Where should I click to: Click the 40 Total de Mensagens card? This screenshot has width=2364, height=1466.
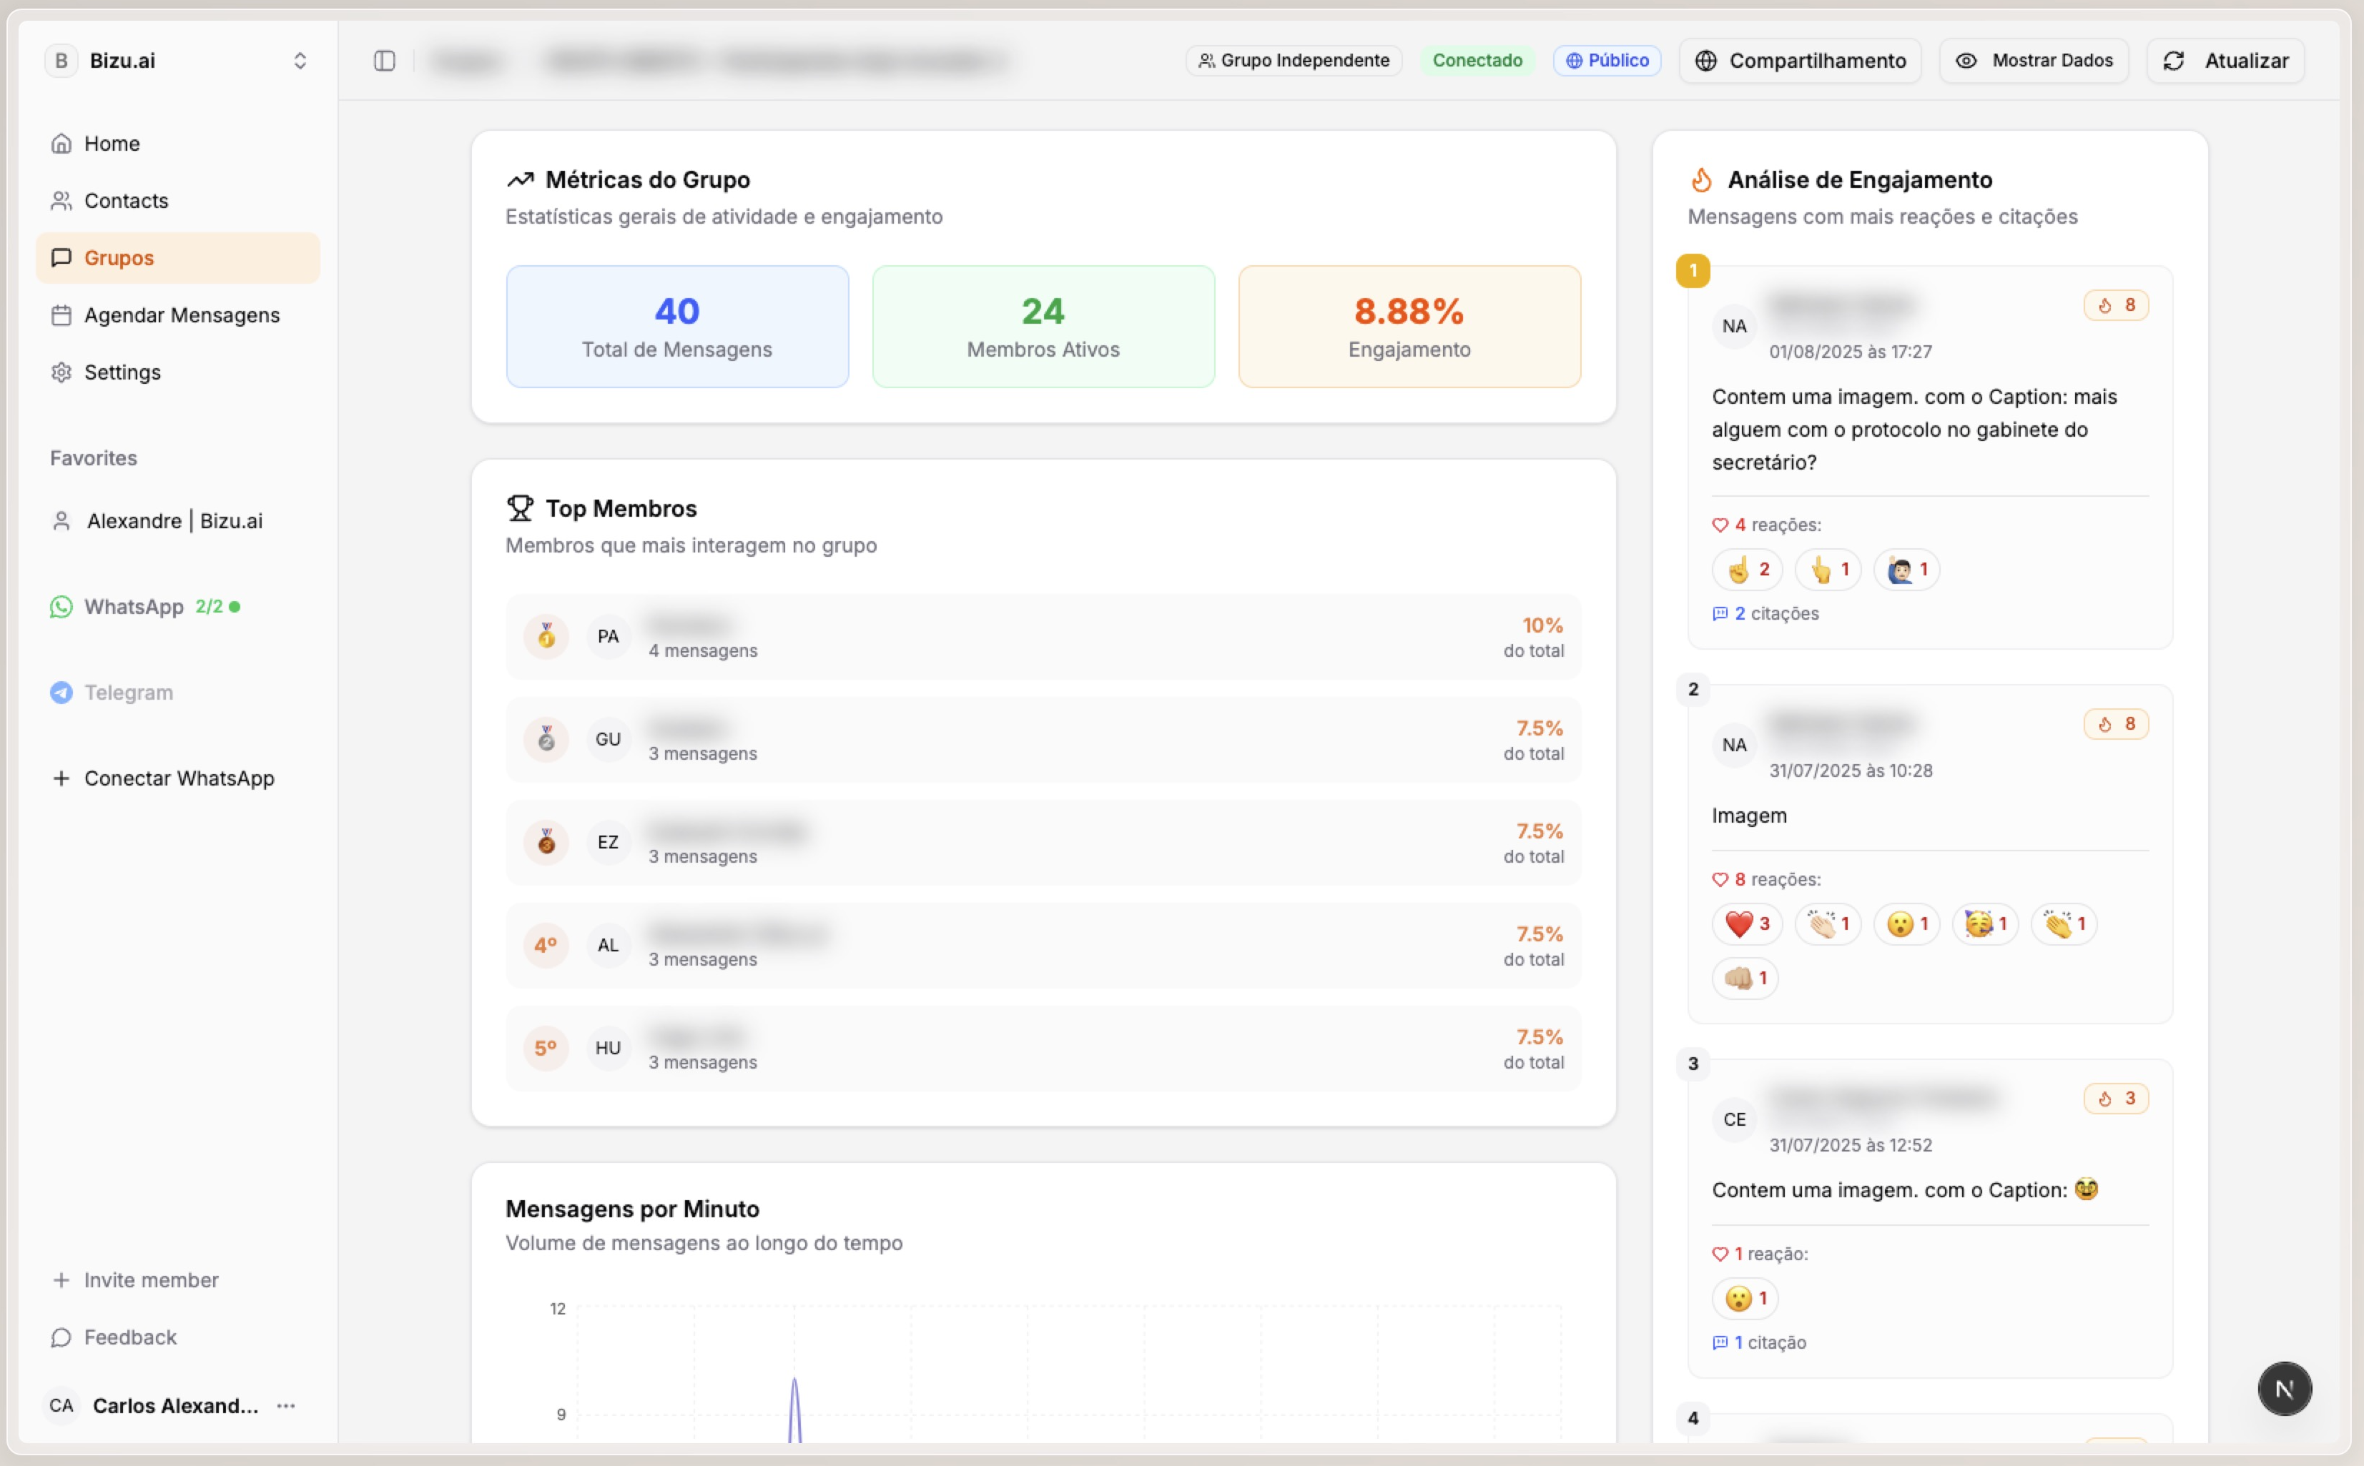click(677, 327)
